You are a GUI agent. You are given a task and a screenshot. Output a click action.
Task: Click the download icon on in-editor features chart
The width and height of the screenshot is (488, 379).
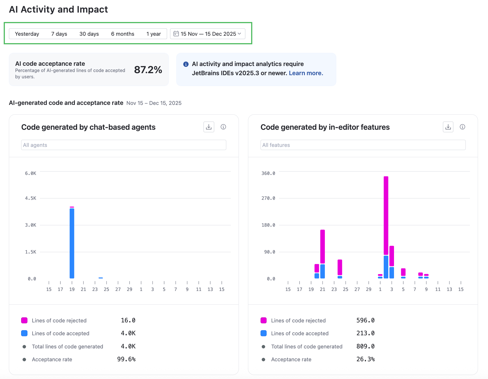[x=448, y=127]
